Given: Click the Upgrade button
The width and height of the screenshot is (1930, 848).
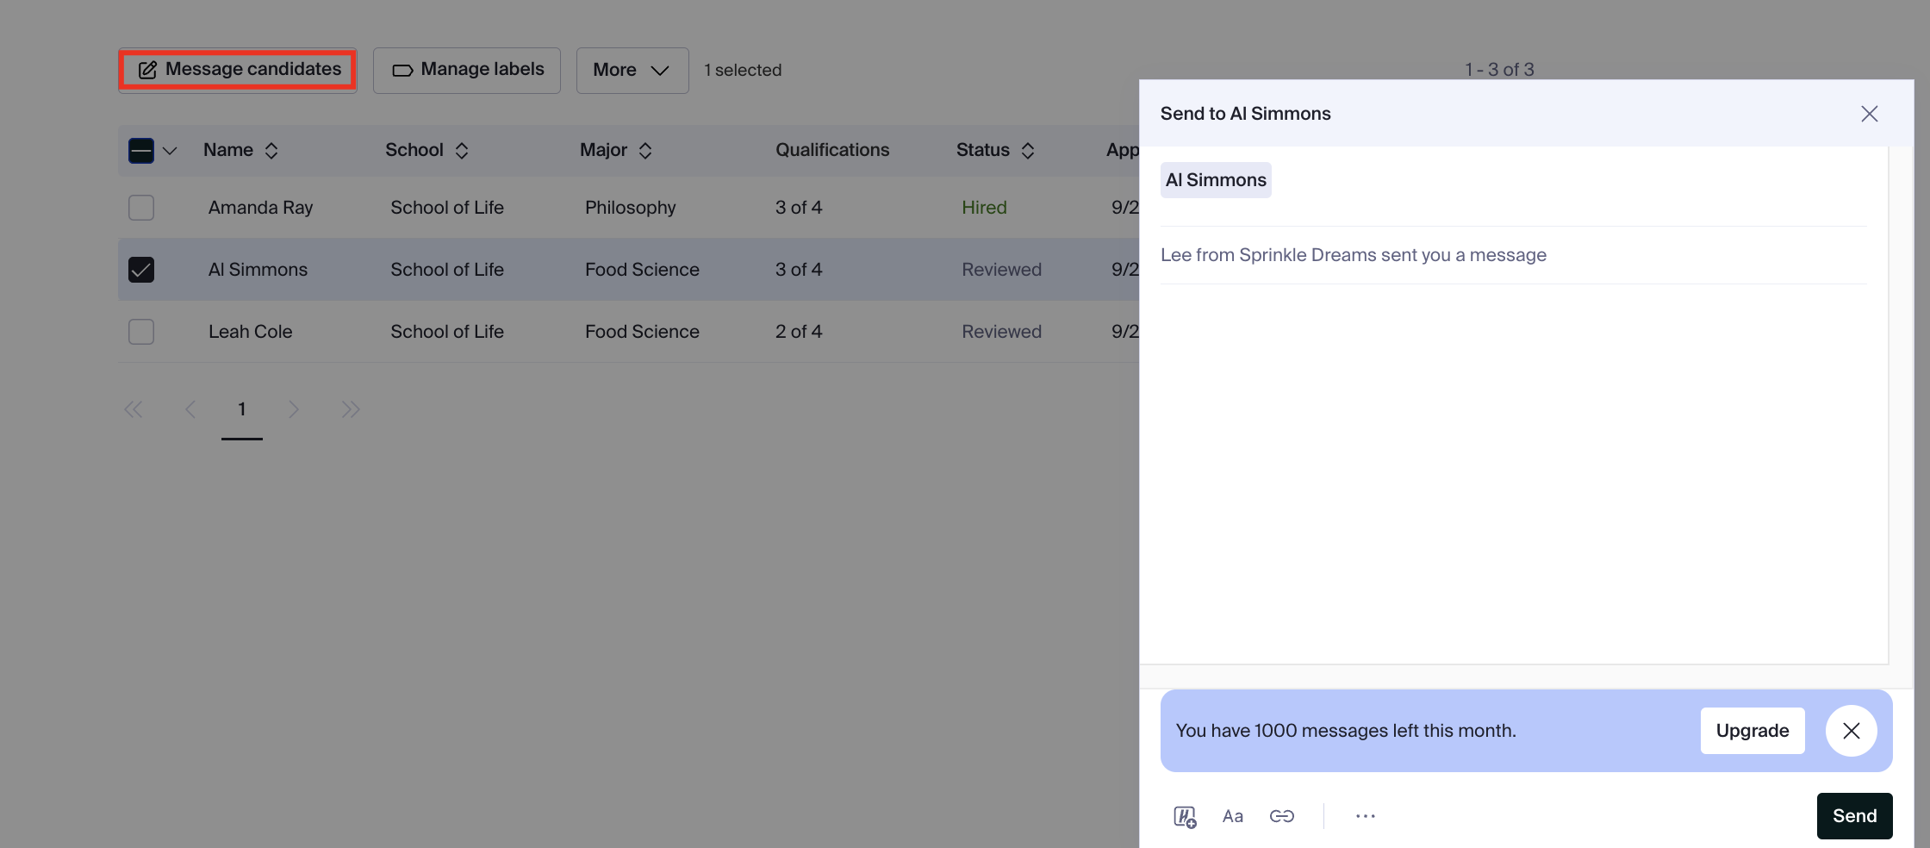Looking at the screenshot, I should click(1752, 730).
